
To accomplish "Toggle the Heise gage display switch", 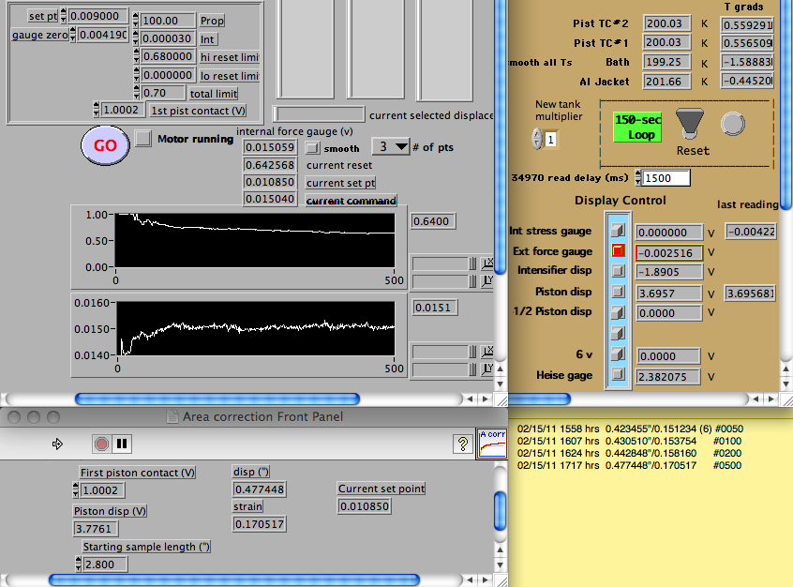I will (617, 375).
